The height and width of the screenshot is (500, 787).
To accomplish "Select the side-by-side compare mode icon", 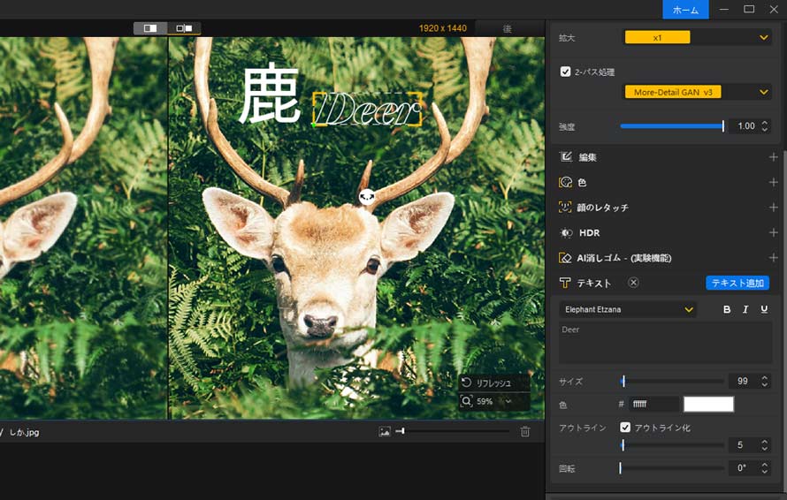I will pyautogui.click(x=184, y=28).
